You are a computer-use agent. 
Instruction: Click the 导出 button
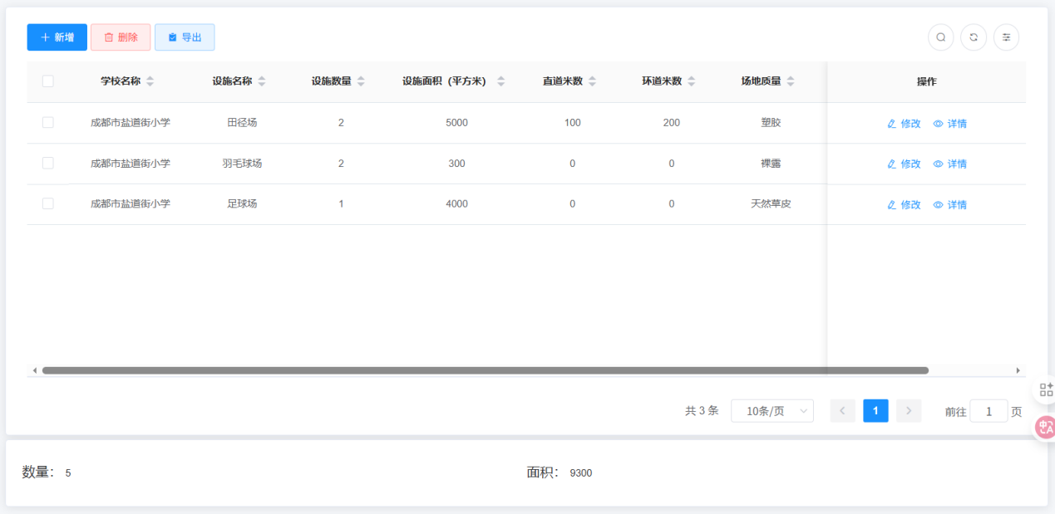point(185,37)
